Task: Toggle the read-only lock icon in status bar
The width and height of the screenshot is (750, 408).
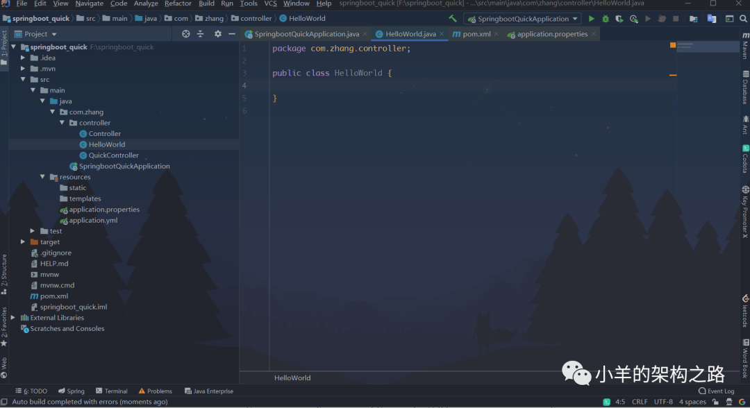Action: coord(715,402)
